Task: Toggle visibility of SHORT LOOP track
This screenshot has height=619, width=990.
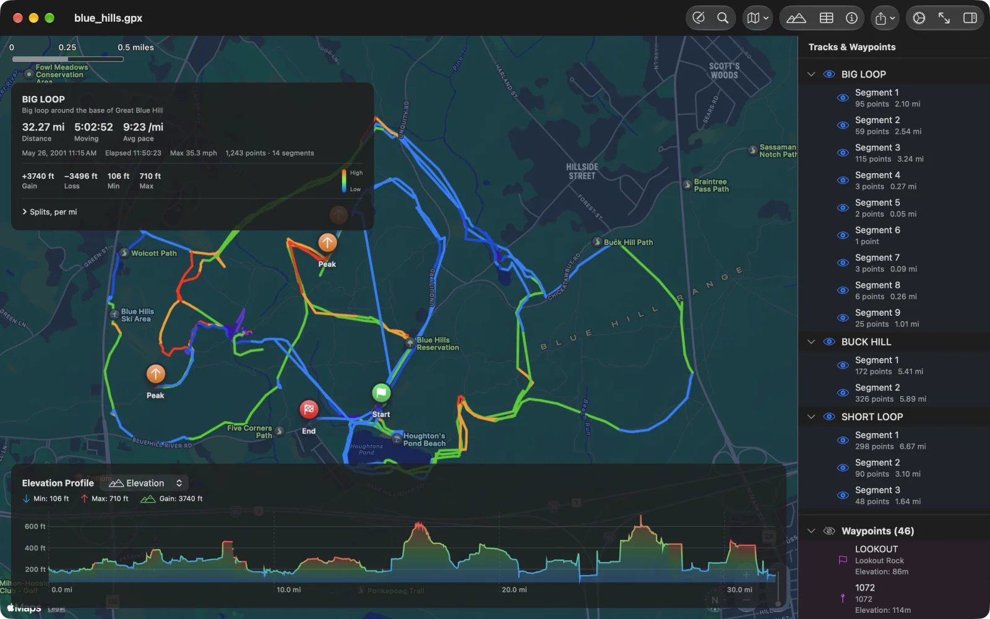Action: click(x=829, y=417)
